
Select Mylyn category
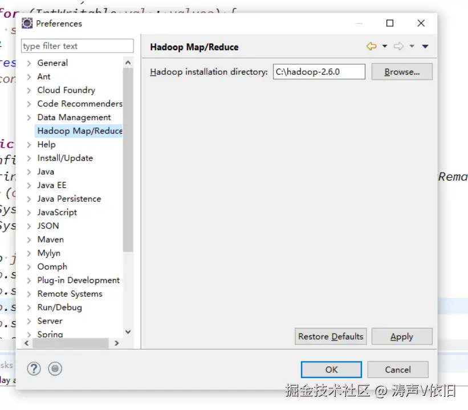tap(49, 253)
